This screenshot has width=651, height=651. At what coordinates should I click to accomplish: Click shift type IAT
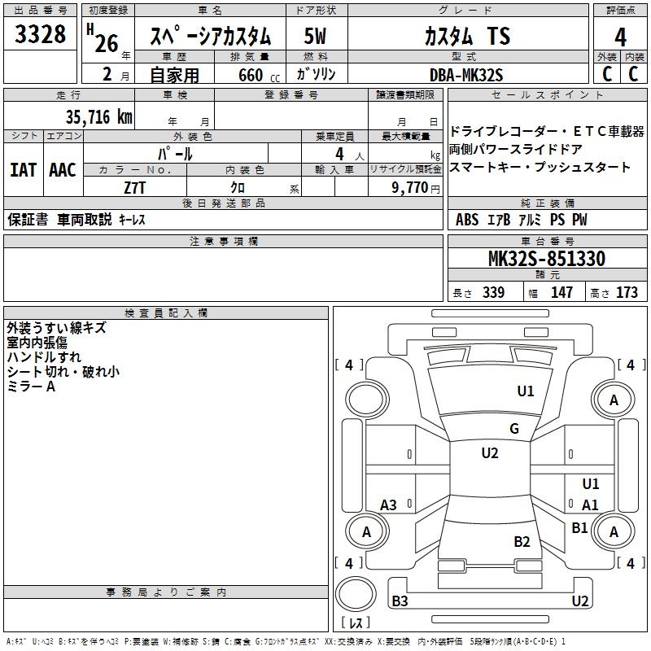tap(24, 170)
